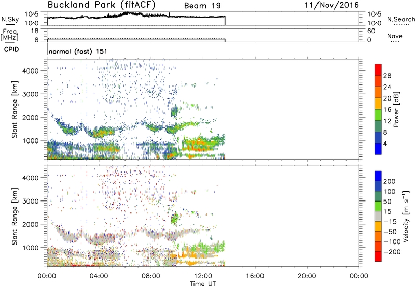This screenshot has width=415, height=287.
Task: Click the 'Buckland Park (fitACF)' title text
Action: [101, 5]
